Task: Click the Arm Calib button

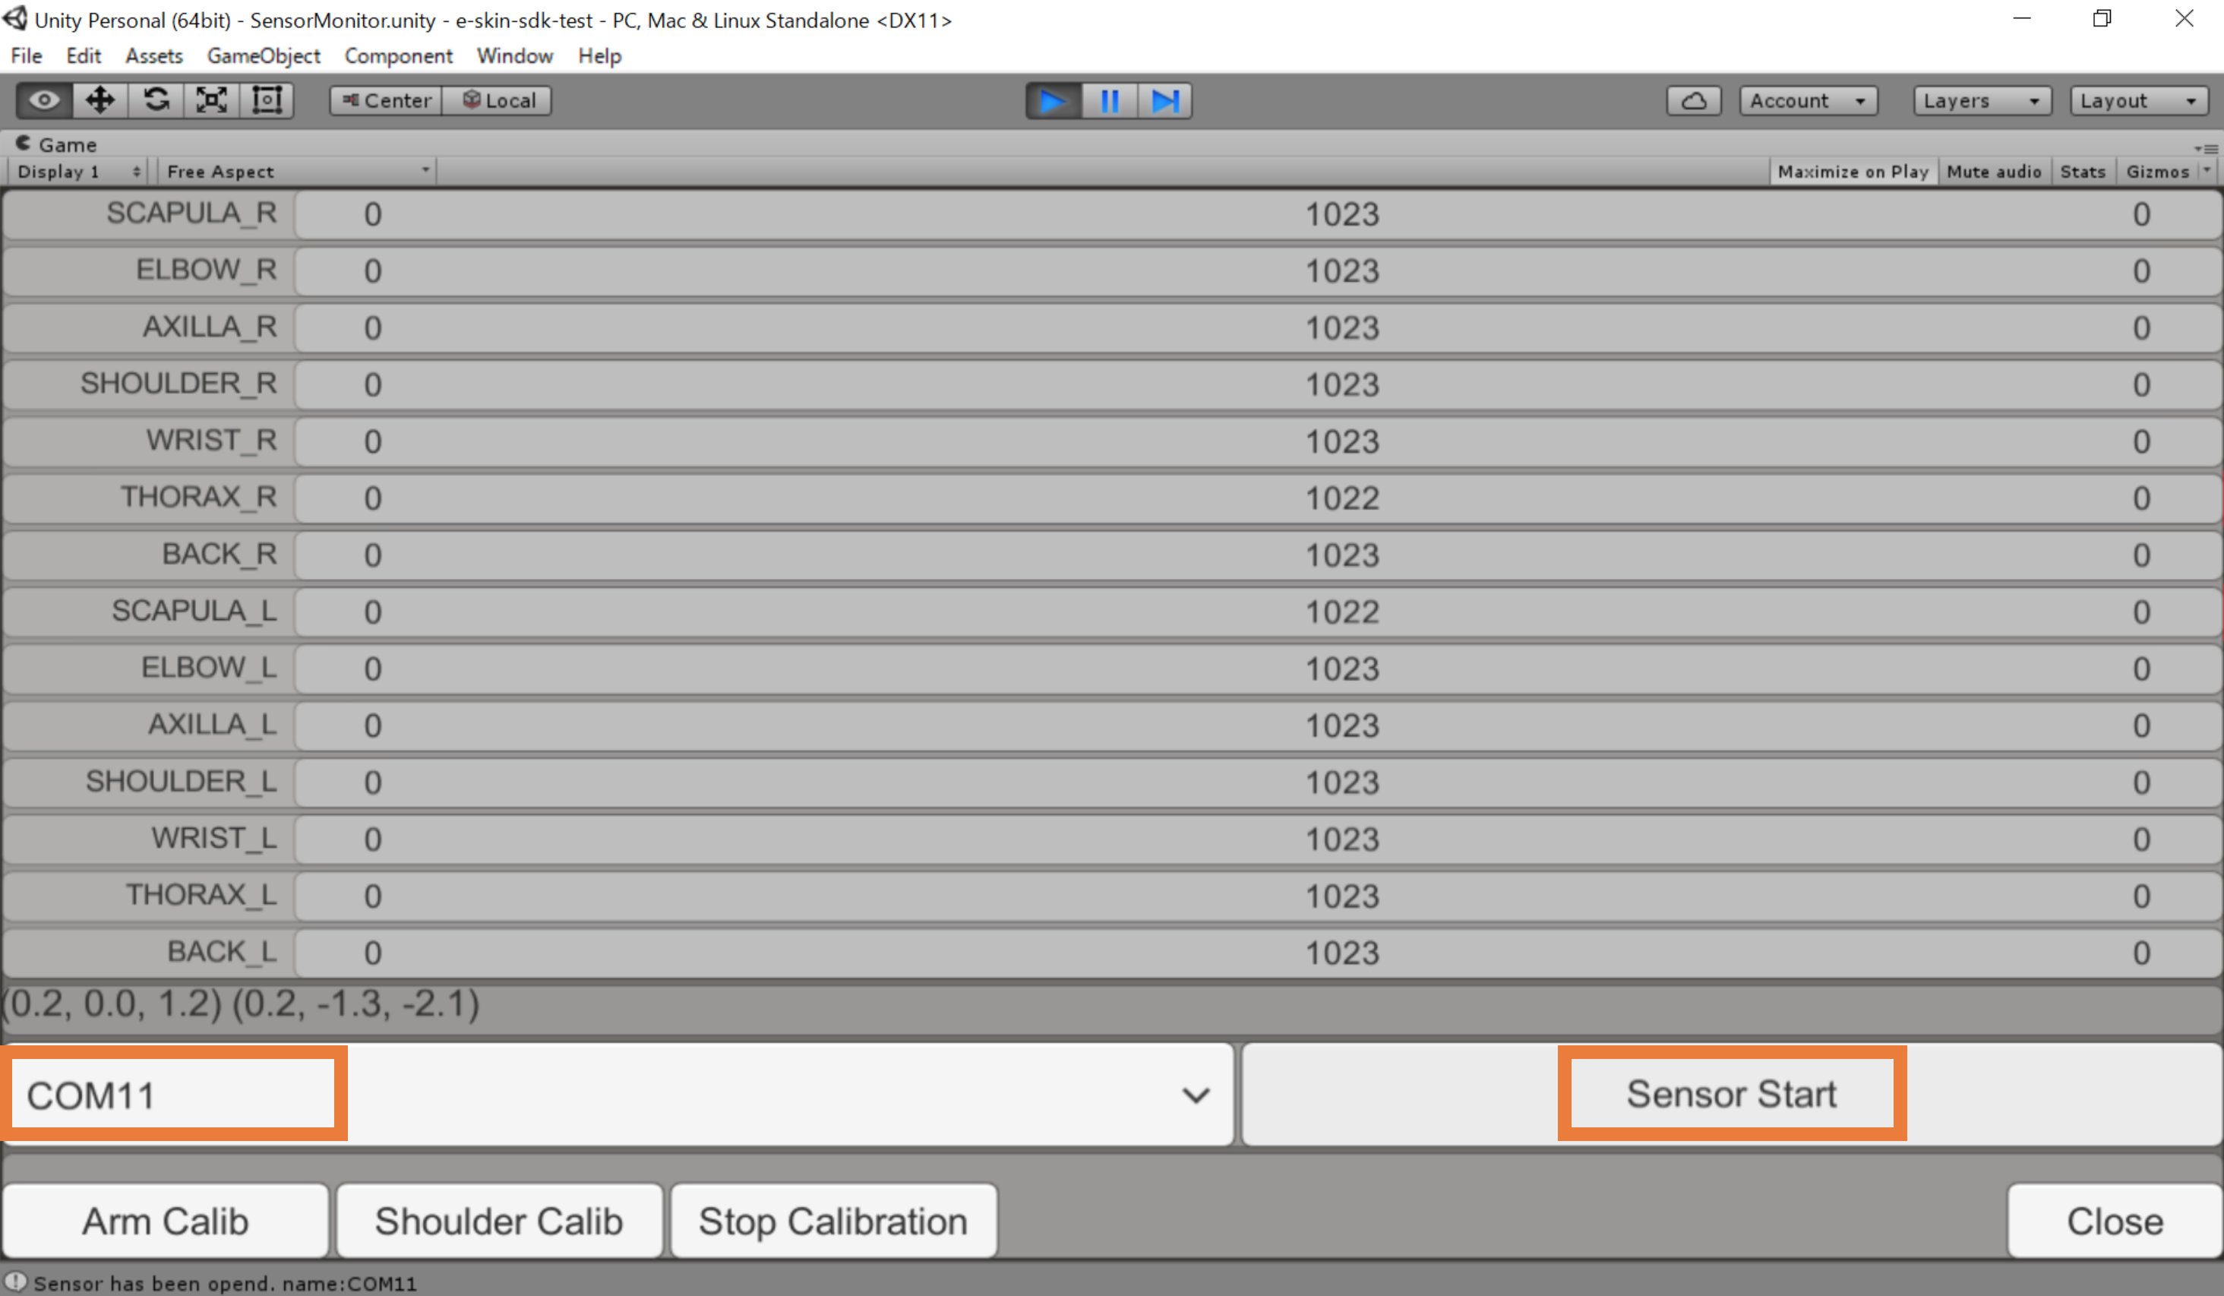Action: pyautogui.click(x=165, y=1221)
